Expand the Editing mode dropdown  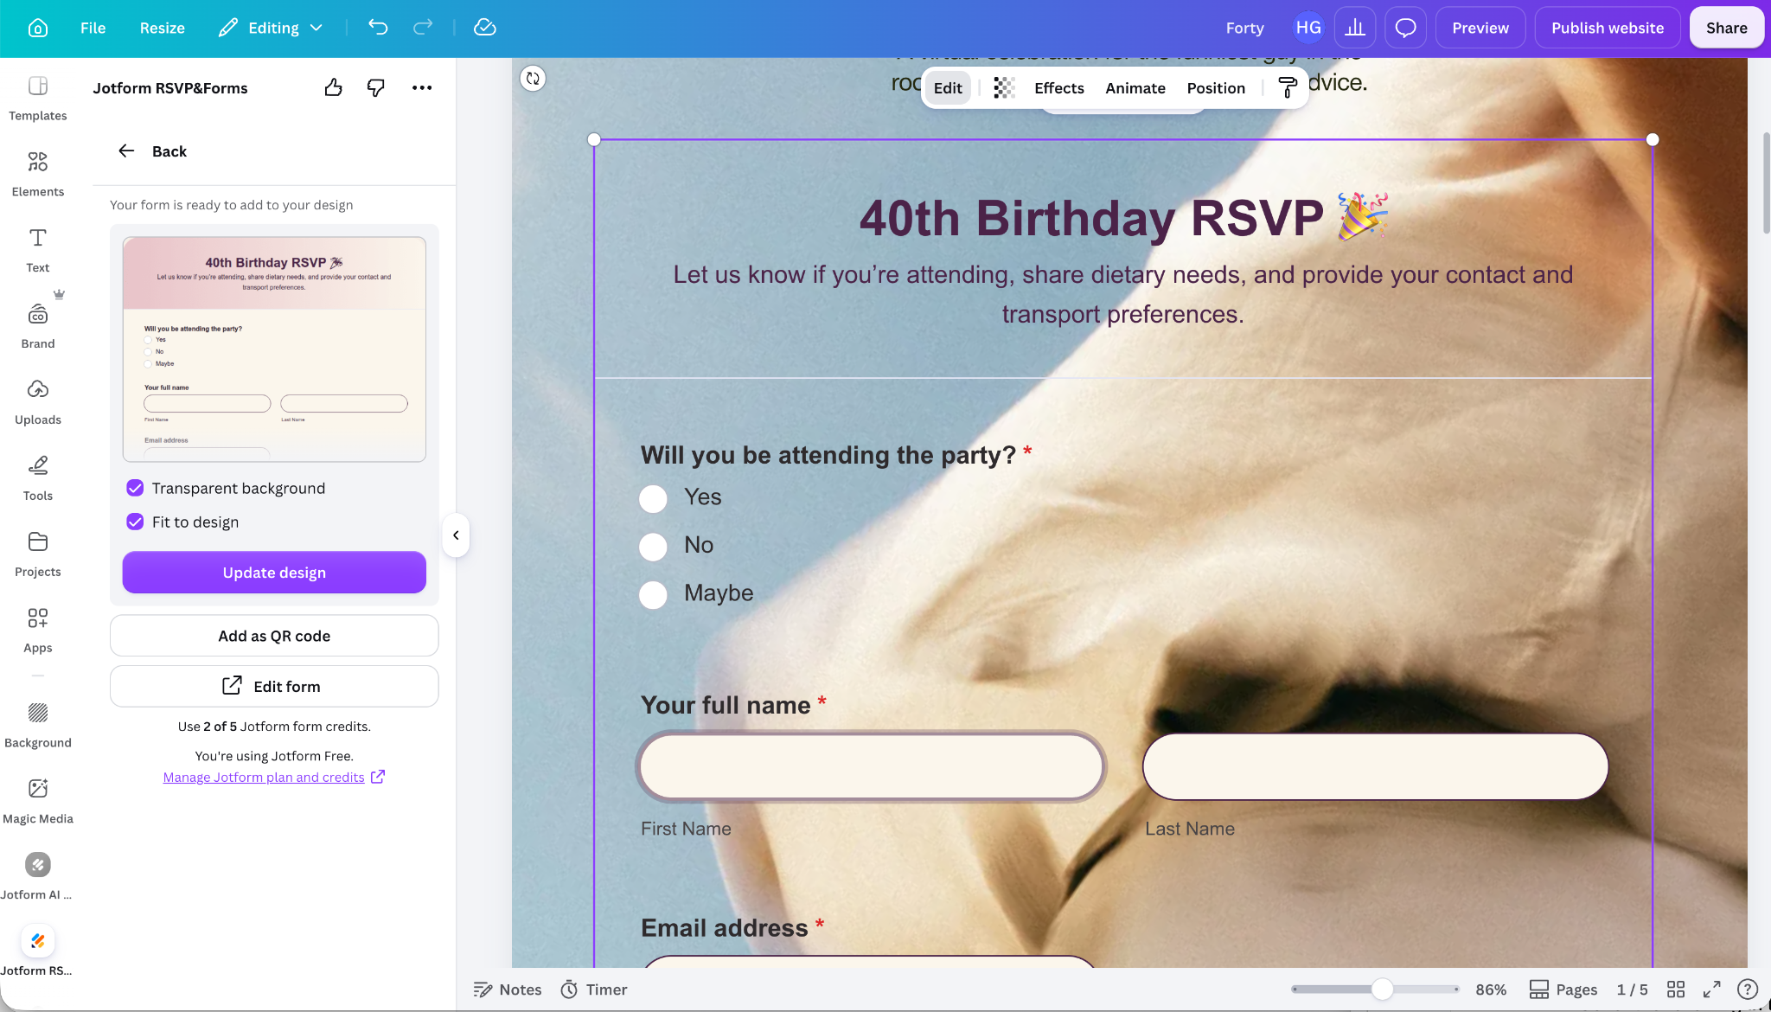coord(271,28)
